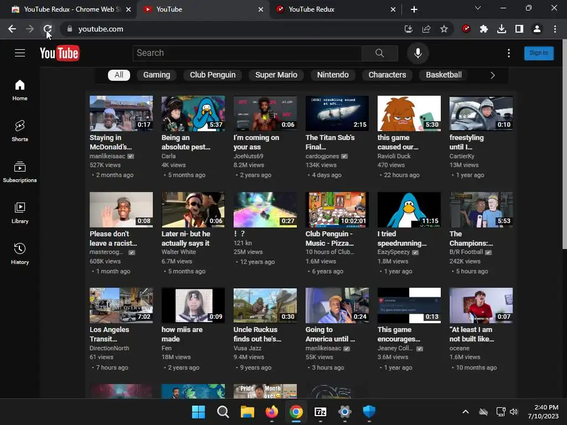The image size is (567, 425).
Task: Open Firefox from taskbar
Action: [271, 412]
